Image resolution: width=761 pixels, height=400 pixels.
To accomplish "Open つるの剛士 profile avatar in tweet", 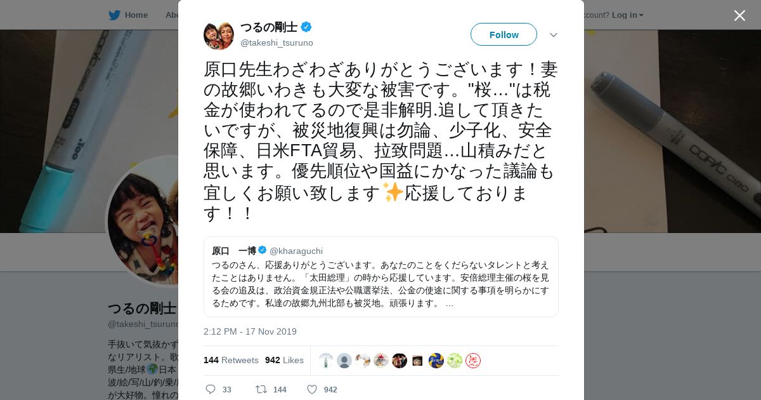I will pos(219,34).
